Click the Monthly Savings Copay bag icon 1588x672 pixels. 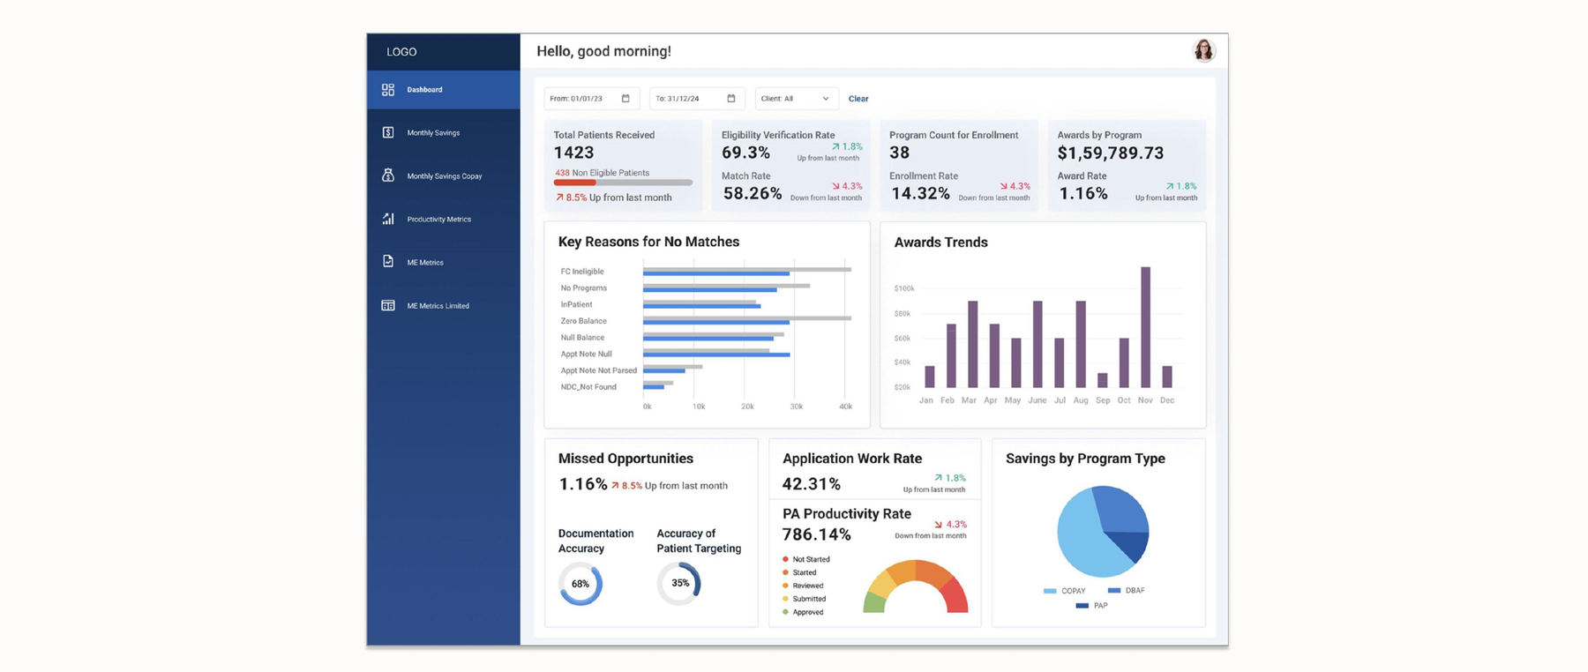[x=387, y=175]
